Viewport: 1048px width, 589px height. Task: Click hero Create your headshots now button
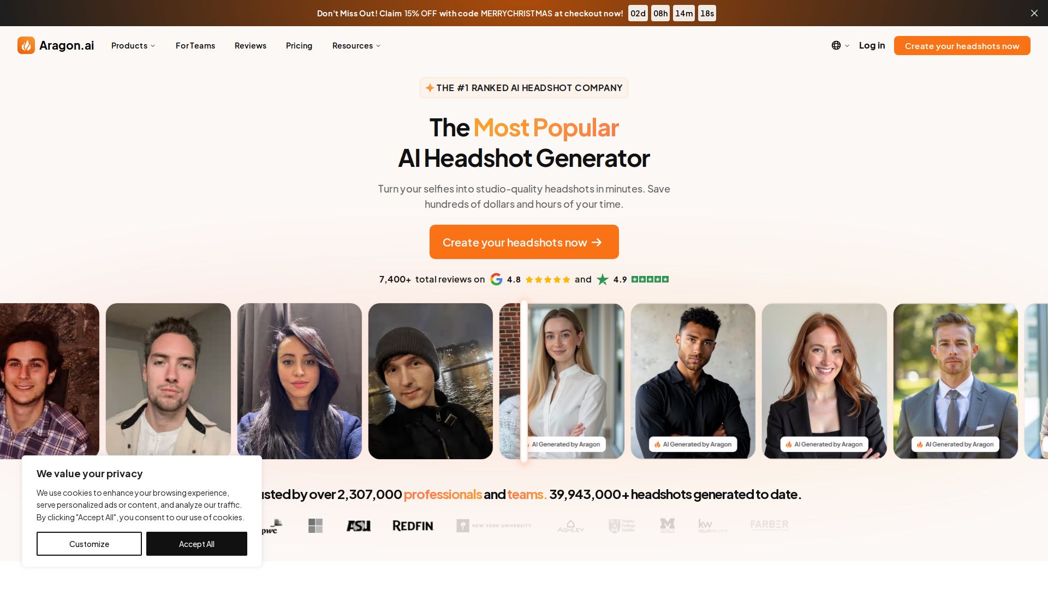[x=524, y=242]
